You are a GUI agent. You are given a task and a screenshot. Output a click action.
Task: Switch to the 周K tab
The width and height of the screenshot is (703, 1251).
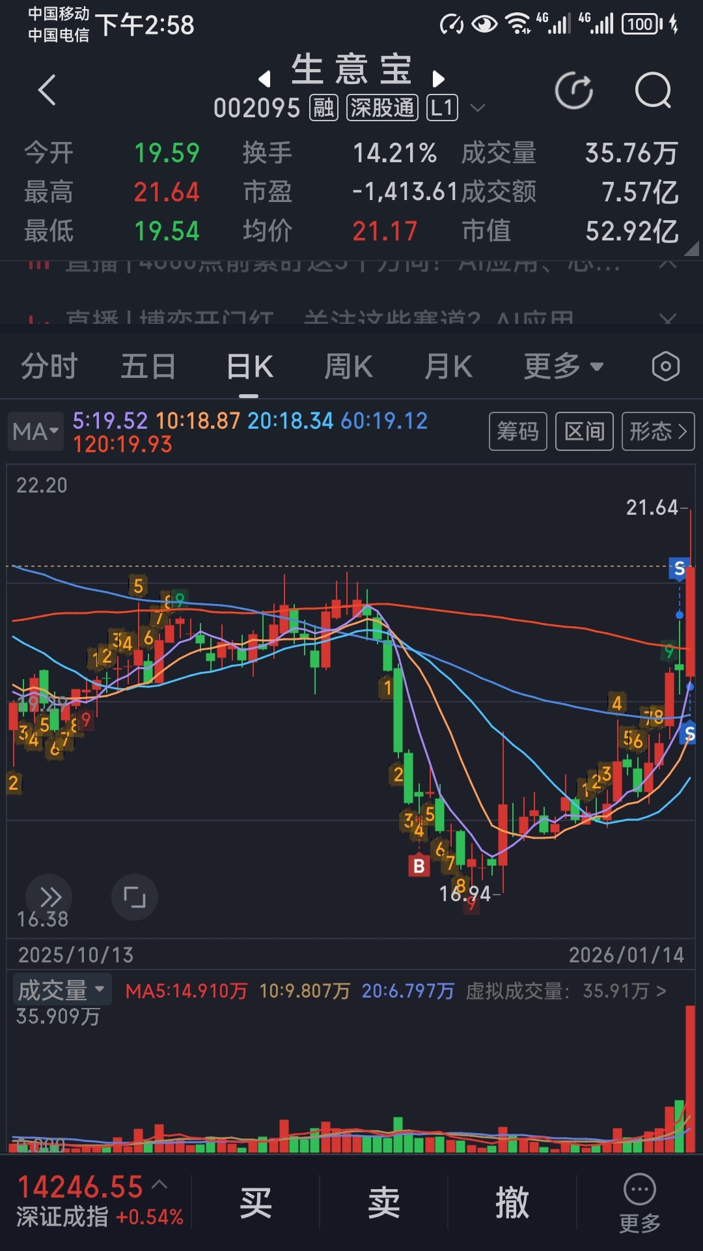click(349, 366)
